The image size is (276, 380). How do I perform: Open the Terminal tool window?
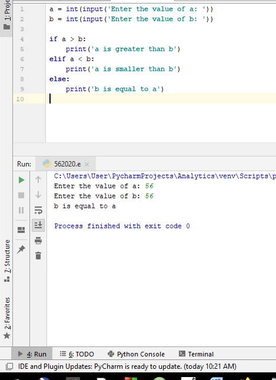point(196,354)
